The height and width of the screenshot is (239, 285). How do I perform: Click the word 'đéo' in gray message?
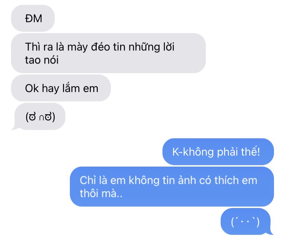[101, 47]
